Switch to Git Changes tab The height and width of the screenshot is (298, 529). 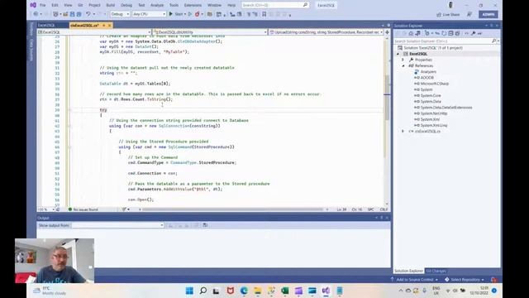tap(436, 271)
